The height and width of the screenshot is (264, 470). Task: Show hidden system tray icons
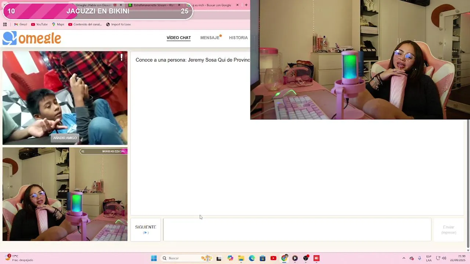pos(404,258)
